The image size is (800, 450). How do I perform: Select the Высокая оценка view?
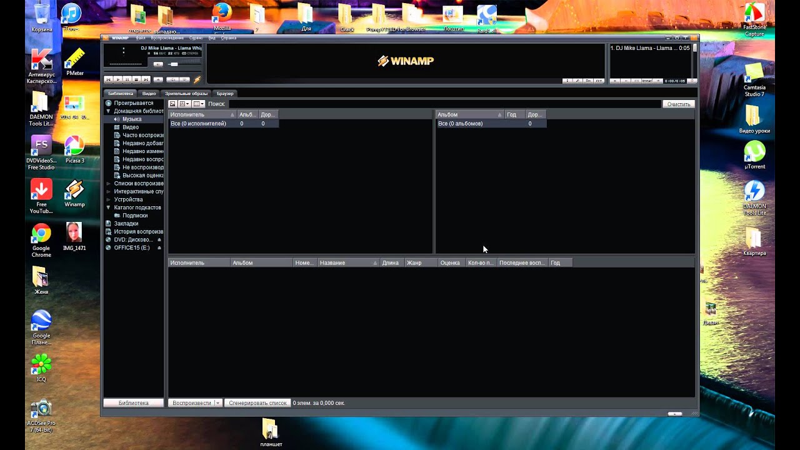[143, 176]
